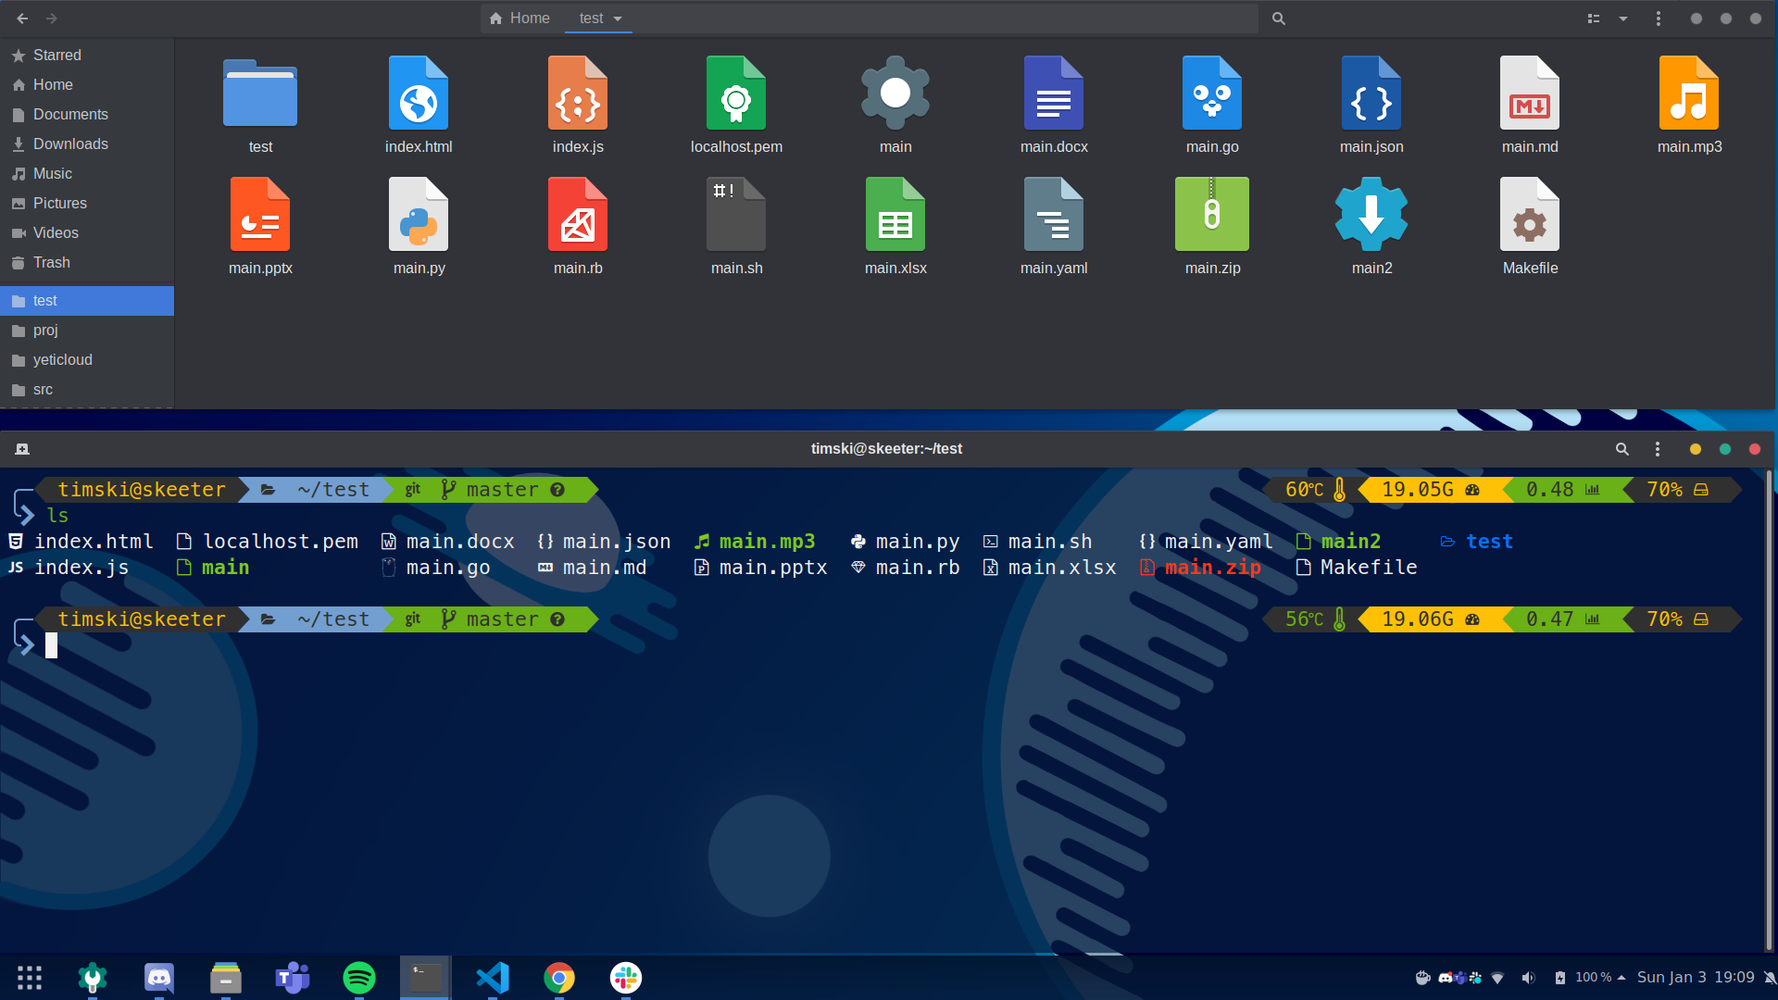The image size is (1778, 1000).
Task: Click the volume icon in tray
Action: coord(1528,978)
